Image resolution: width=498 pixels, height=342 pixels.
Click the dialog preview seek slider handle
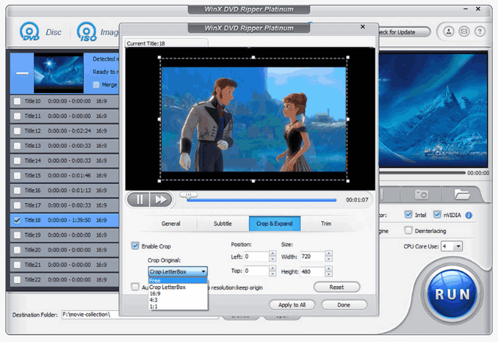click(x=189, y=195)
